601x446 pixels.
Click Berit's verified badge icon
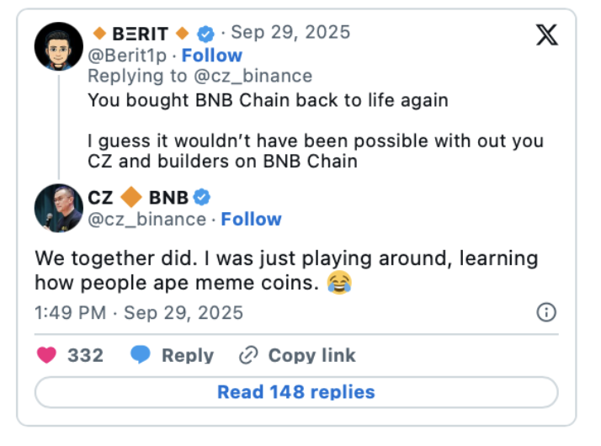point(206,34)
